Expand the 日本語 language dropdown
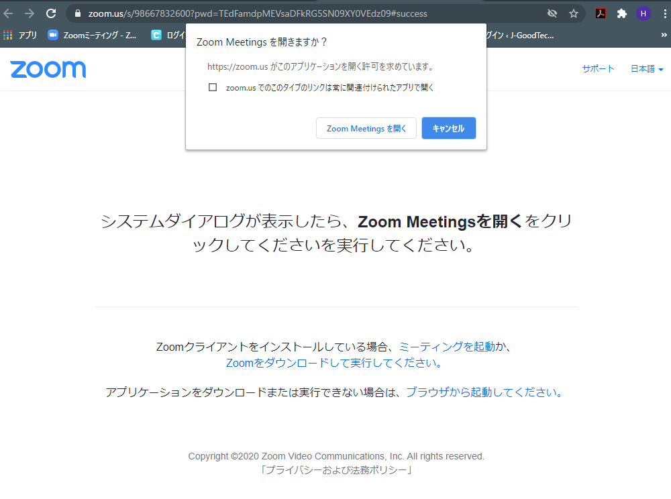Image resolution: width=671 pixels, height=499 pixels. click(647, 69)
